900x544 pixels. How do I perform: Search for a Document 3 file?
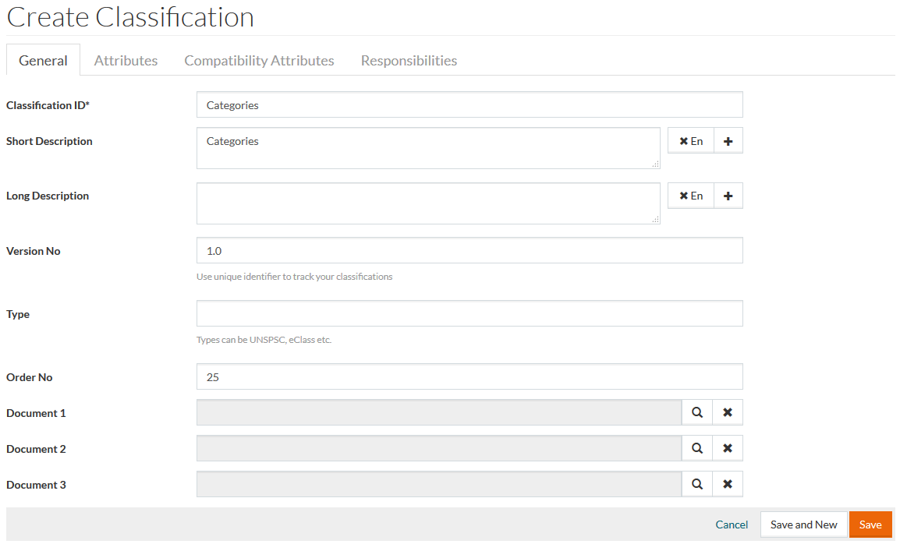(697, 484)
